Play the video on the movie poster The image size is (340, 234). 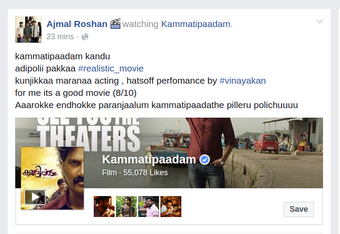click(35, 197)
